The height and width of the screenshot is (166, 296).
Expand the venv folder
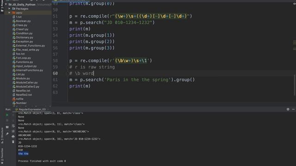[9, 13]
